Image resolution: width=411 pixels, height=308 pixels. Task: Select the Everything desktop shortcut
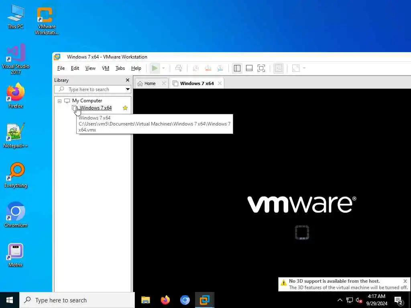[x=16, y=175]
